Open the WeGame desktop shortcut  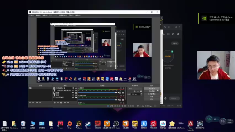coord(79,125)
